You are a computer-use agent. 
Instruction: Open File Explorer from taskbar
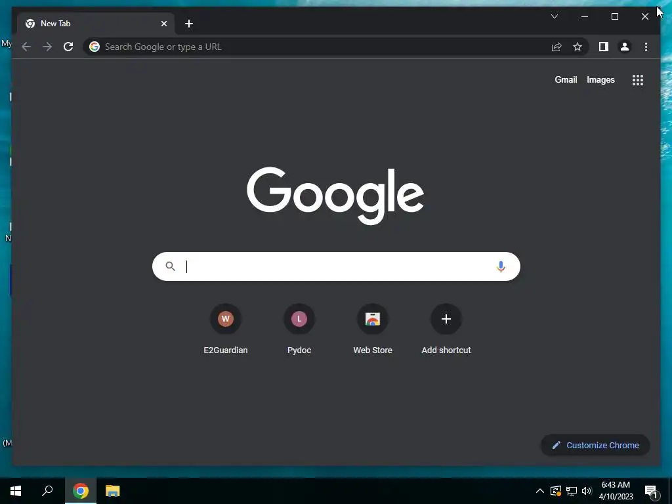[113, 491]
